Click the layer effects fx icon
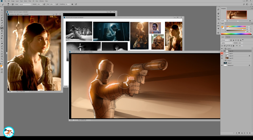253x140 pixels. click(237, 133)
